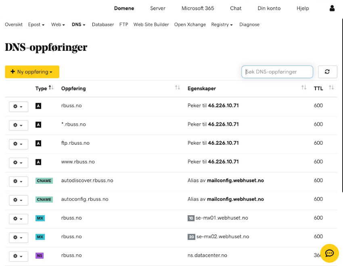
Task: Expand the Web dropdown menu
Action: [x=58, y=25]
